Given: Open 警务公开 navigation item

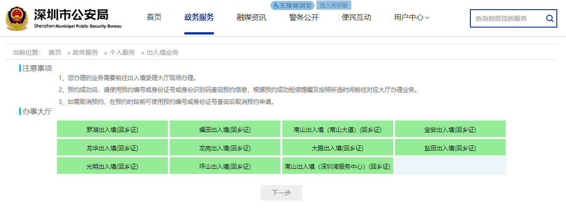Looking at the screenshot, I should coord(304,17).
